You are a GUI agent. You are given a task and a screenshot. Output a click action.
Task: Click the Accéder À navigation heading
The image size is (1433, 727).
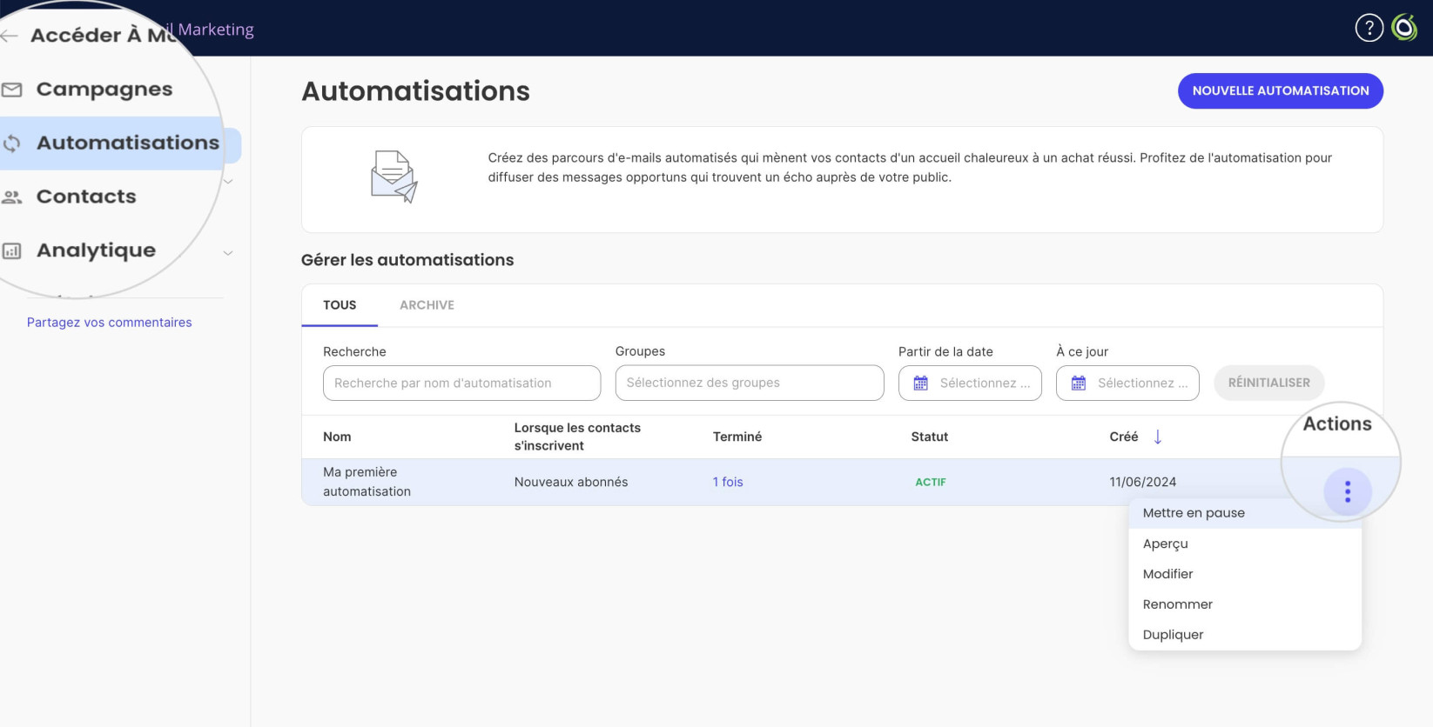point(103,36)
